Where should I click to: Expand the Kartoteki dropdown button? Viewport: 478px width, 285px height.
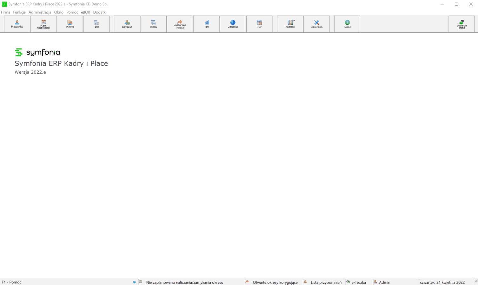pos(290,24)
